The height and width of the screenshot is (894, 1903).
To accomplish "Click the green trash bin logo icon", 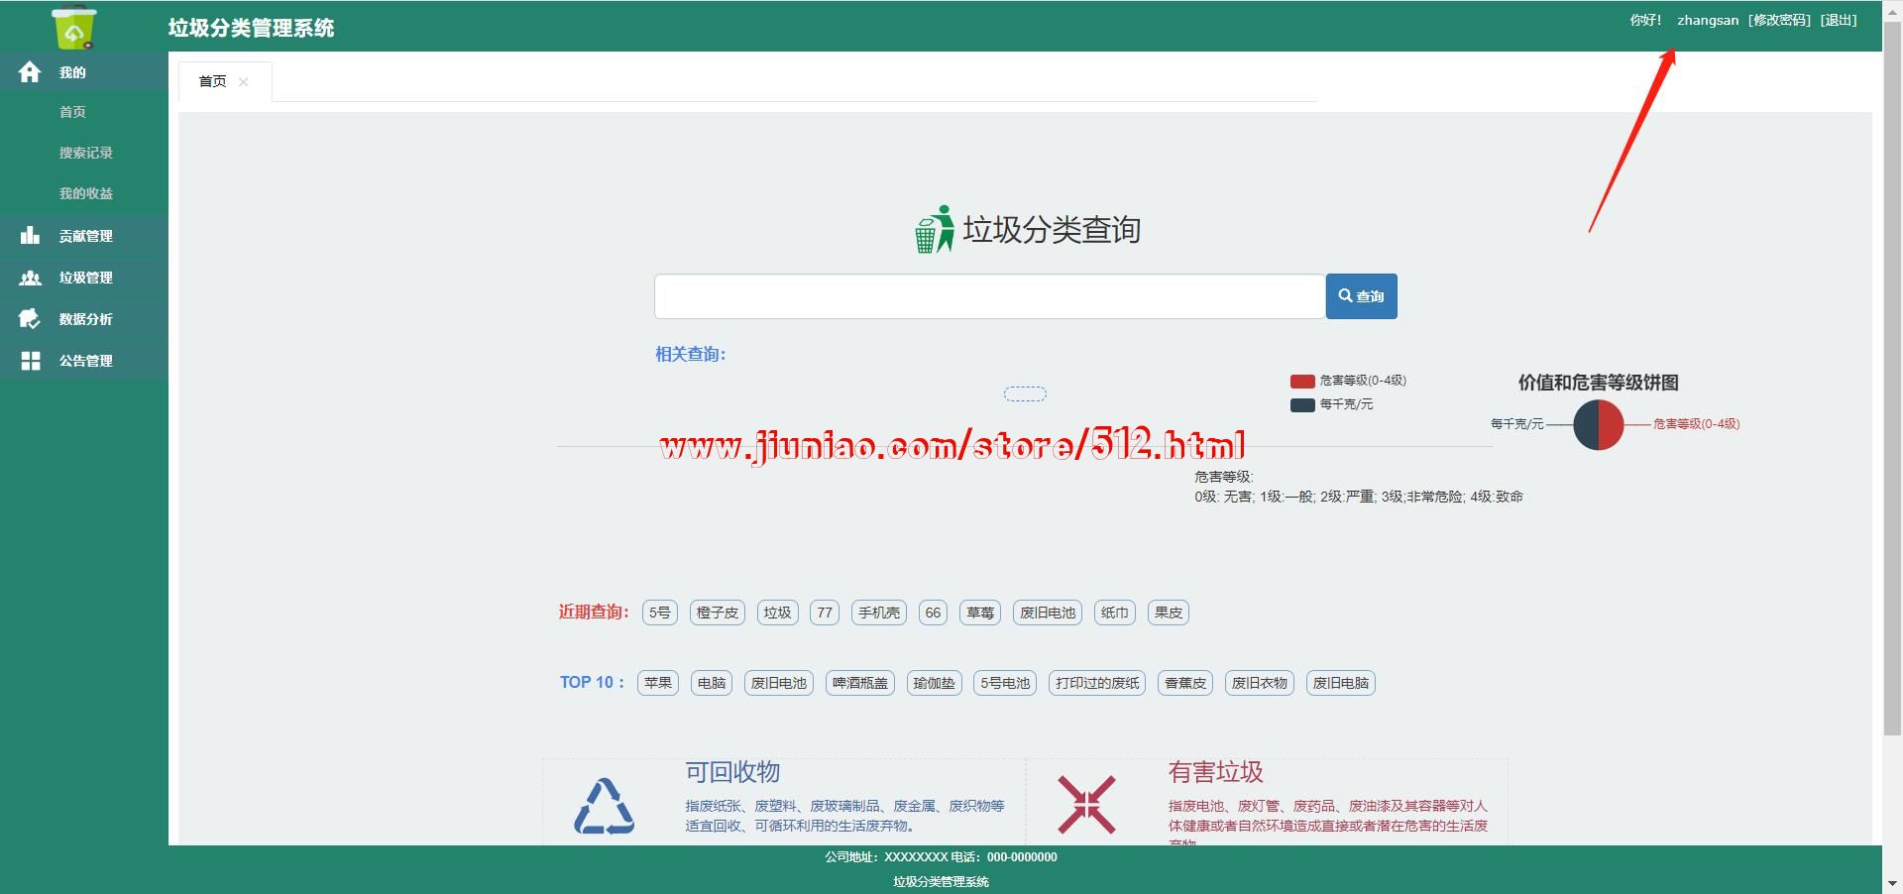I will pos(74,27).
